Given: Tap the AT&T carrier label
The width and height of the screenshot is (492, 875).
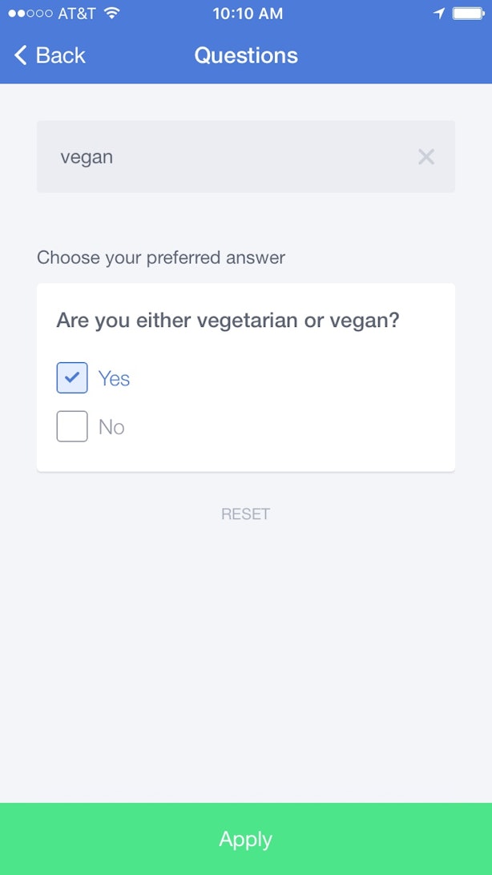Looking at the screenshot, I should 77,14.
